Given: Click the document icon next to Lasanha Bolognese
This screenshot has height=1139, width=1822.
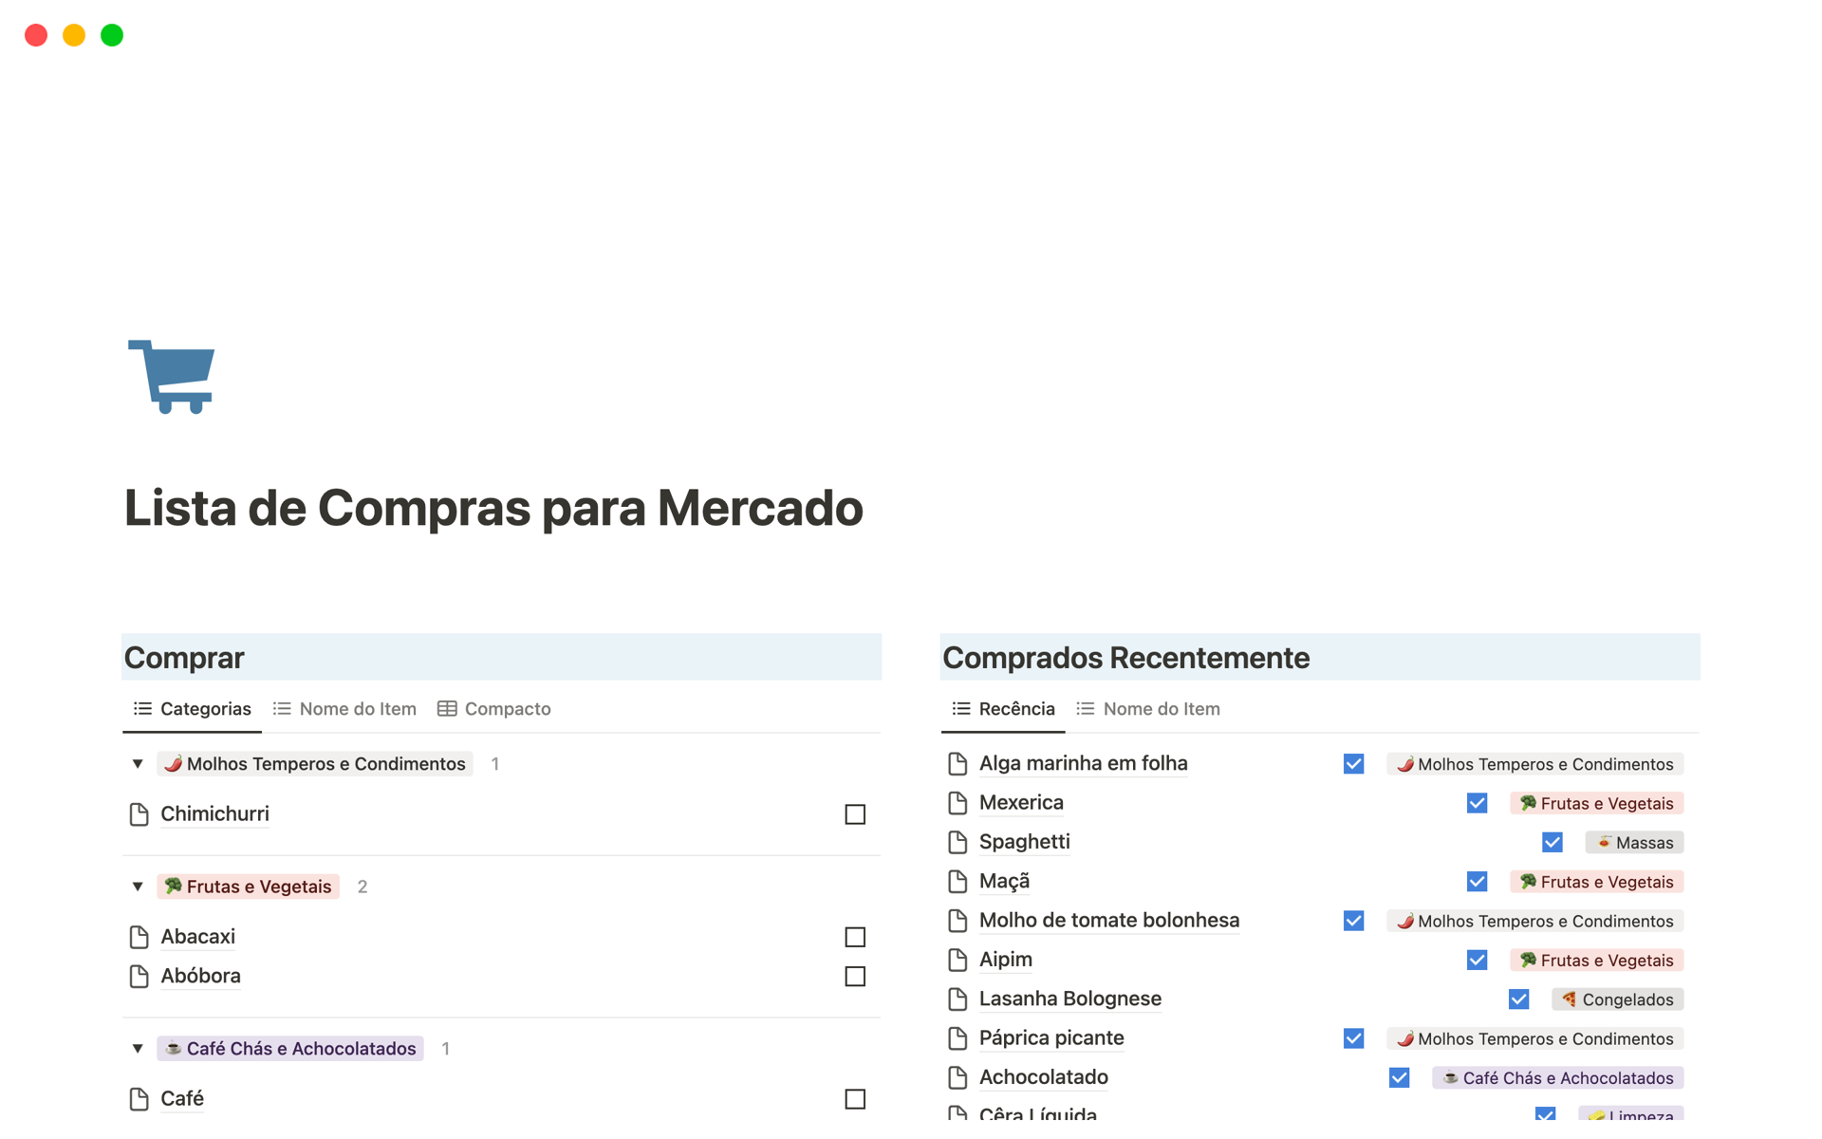Looking at the screenshot, I should coord(958,999).
